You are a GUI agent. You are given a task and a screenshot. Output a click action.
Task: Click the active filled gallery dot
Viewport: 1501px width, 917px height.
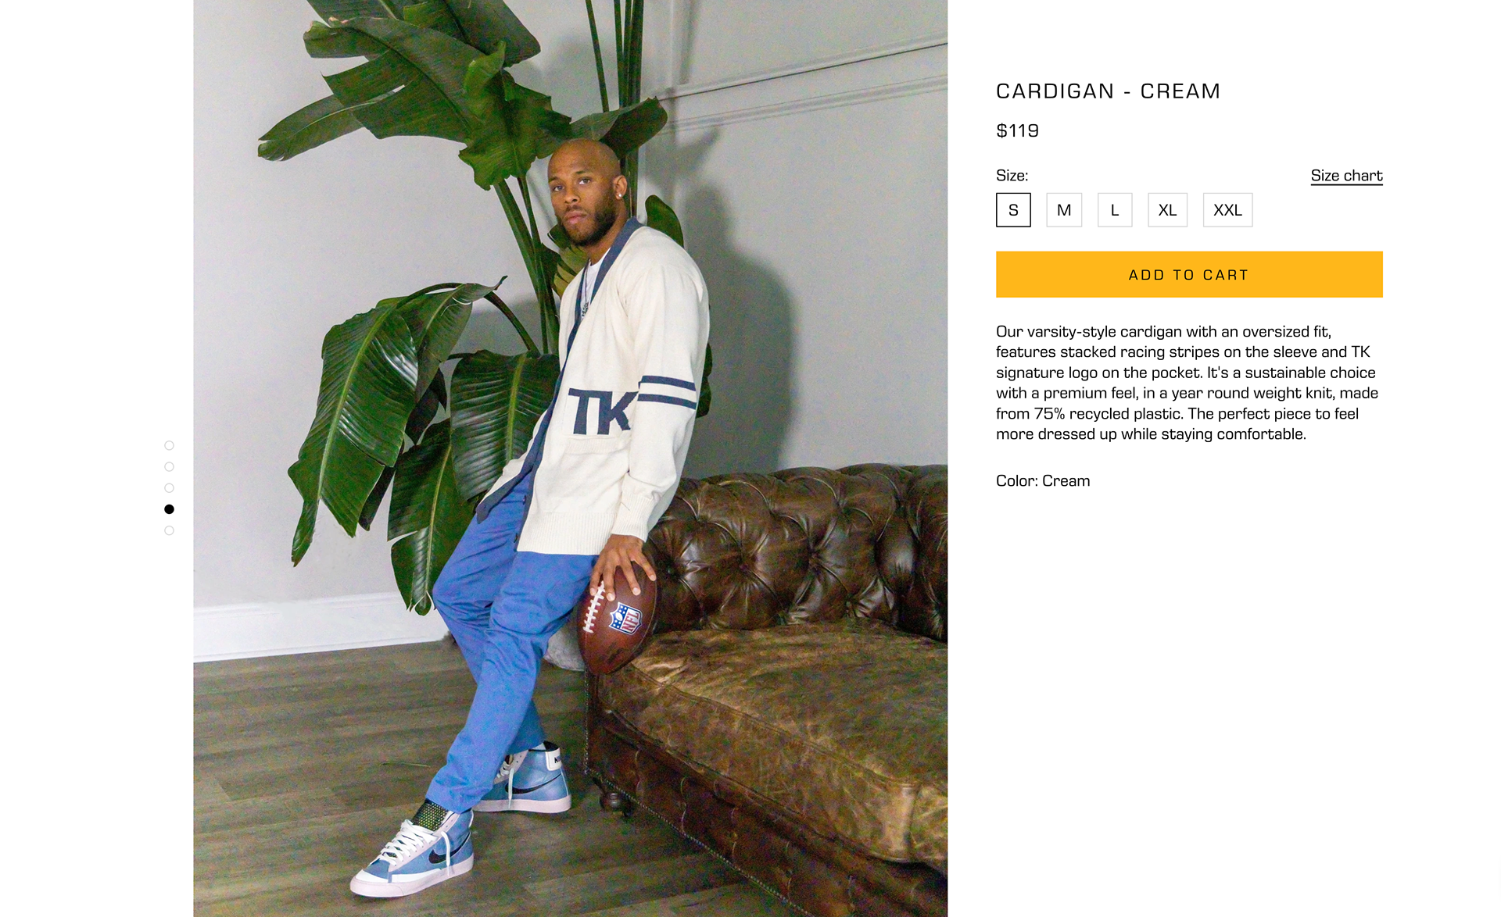[x=169, y=509]
